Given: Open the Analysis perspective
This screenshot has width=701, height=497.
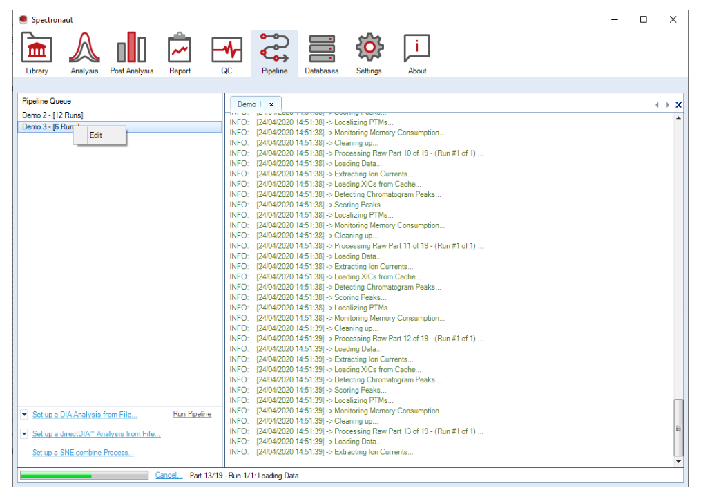Looking at the screenshot, I should click(84, 53).
